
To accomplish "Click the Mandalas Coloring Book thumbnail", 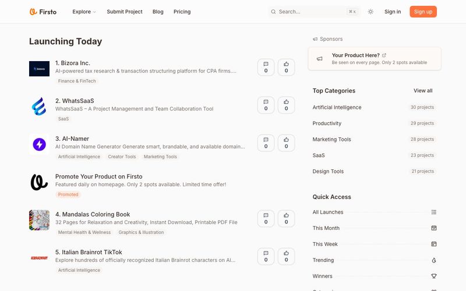I will click(39, 220).
